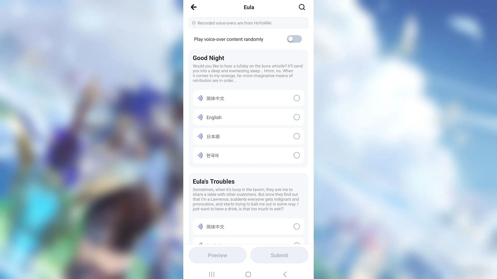Click the info icon next to HoYoWiki notice

pos(194,23)
